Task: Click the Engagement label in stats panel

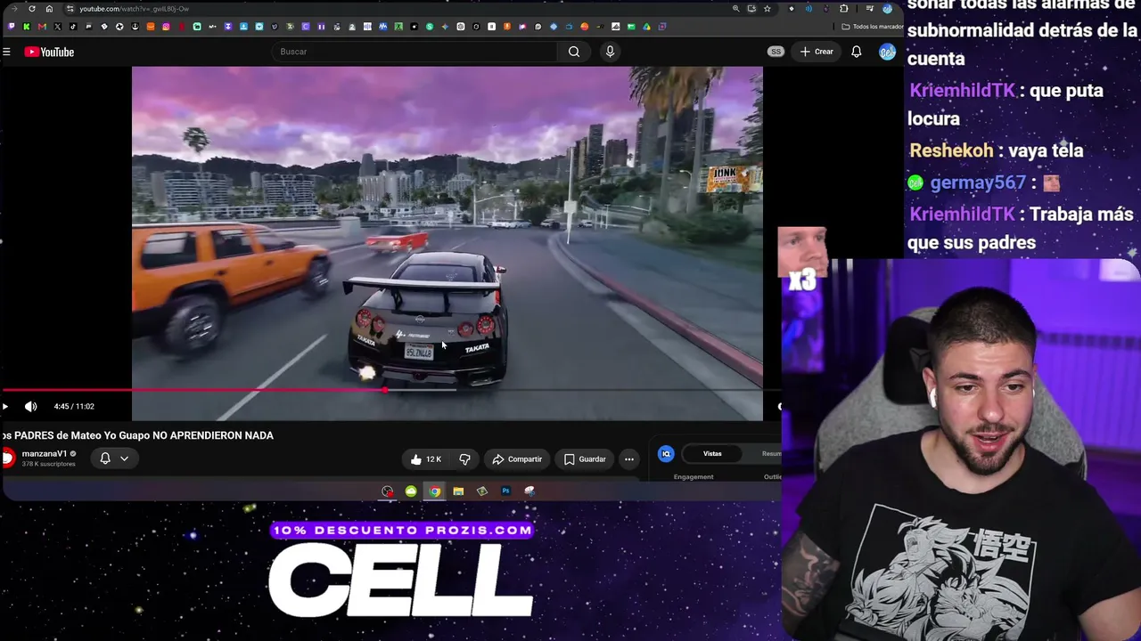Action: [694, 477]
